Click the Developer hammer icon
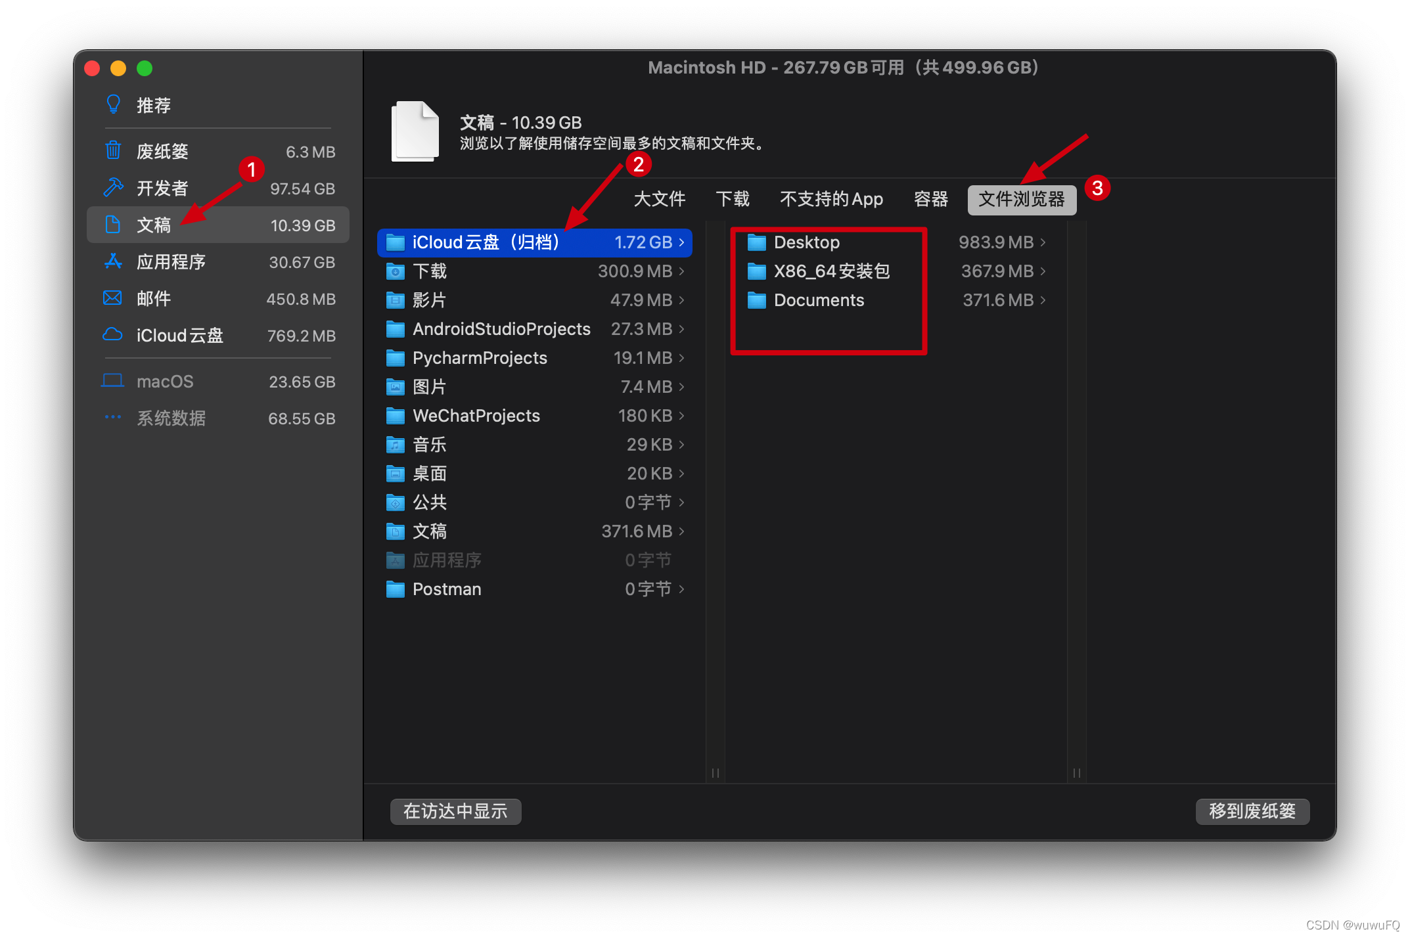 (113, 187)
